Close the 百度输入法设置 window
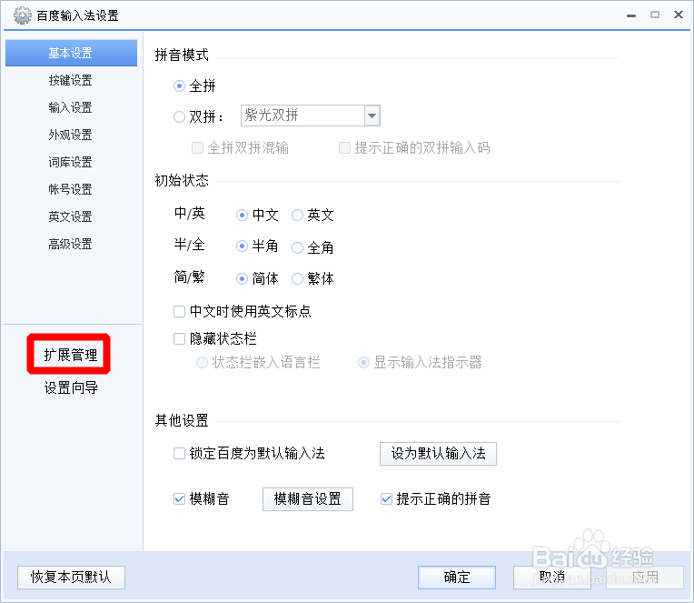This screenshot has height=603, width=694. 679,15
